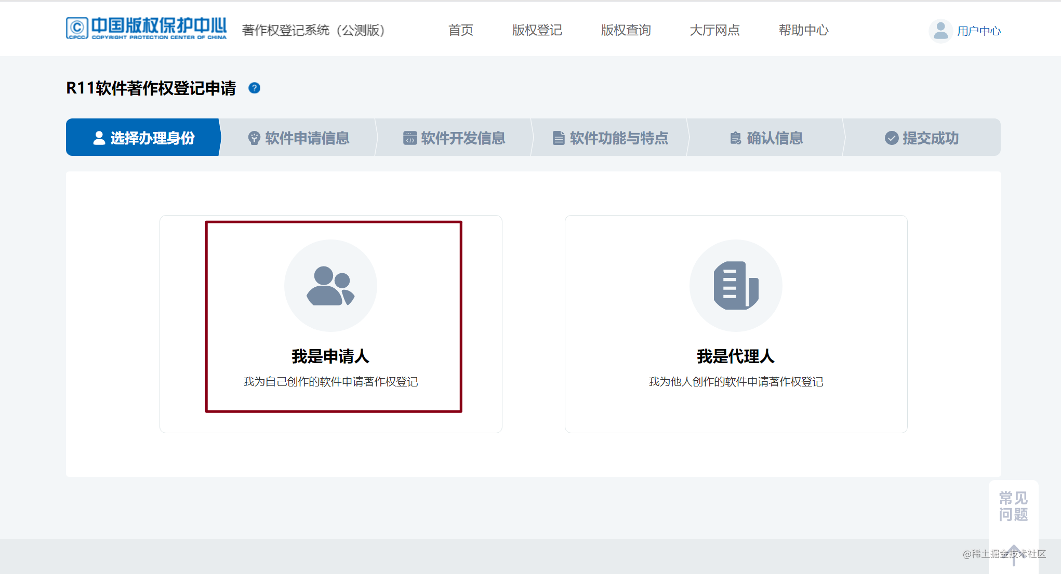Click the 著作权登记系统（公测版） title text
This screenshot has width=1061, height=574.
pos(313,30)
